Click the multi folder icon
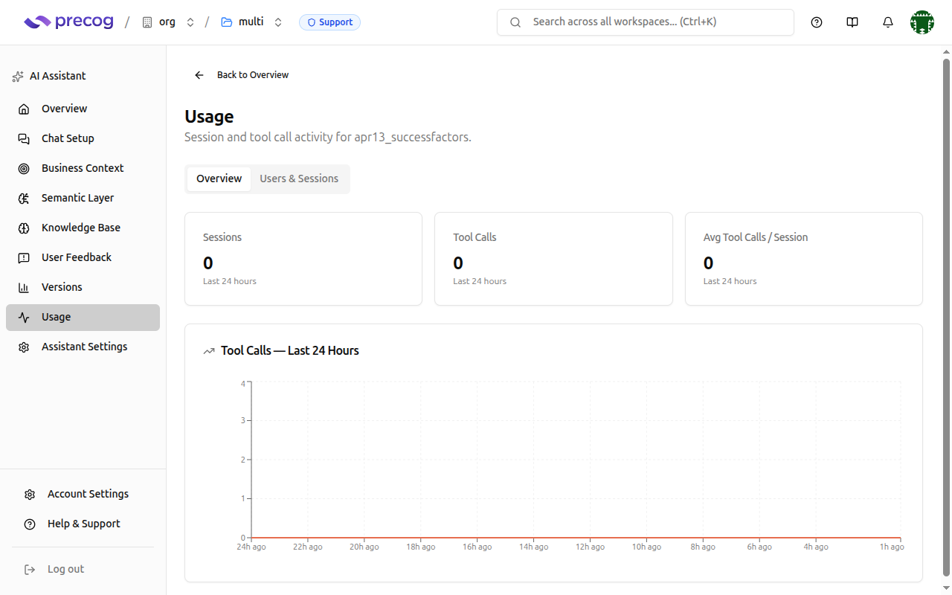 click(x=227, y=22)
